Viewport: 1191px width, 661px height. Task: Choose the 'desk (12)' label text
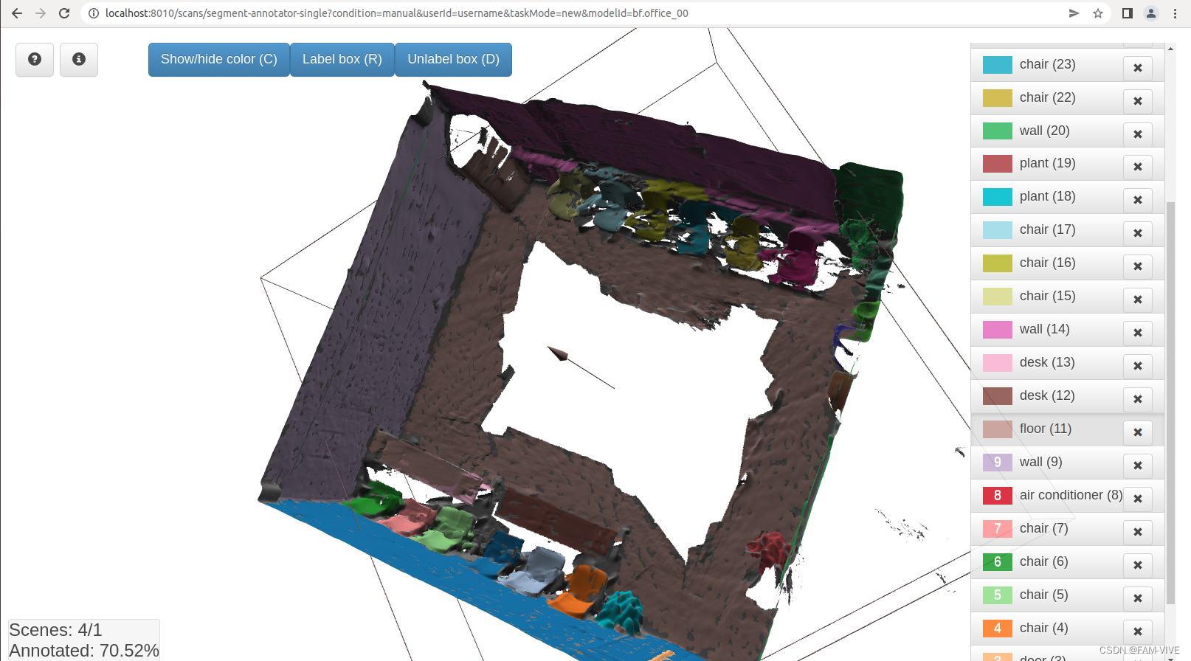1047,395
